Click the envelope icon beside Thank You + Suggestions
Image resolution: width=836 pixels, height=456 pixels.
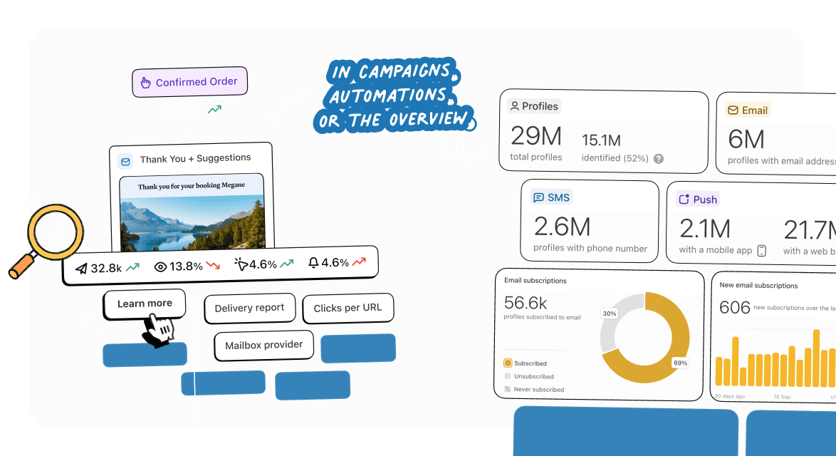point(125,161)
